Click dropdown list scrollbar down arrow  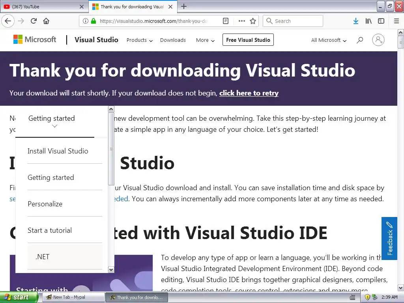click(x=111, y=270)
